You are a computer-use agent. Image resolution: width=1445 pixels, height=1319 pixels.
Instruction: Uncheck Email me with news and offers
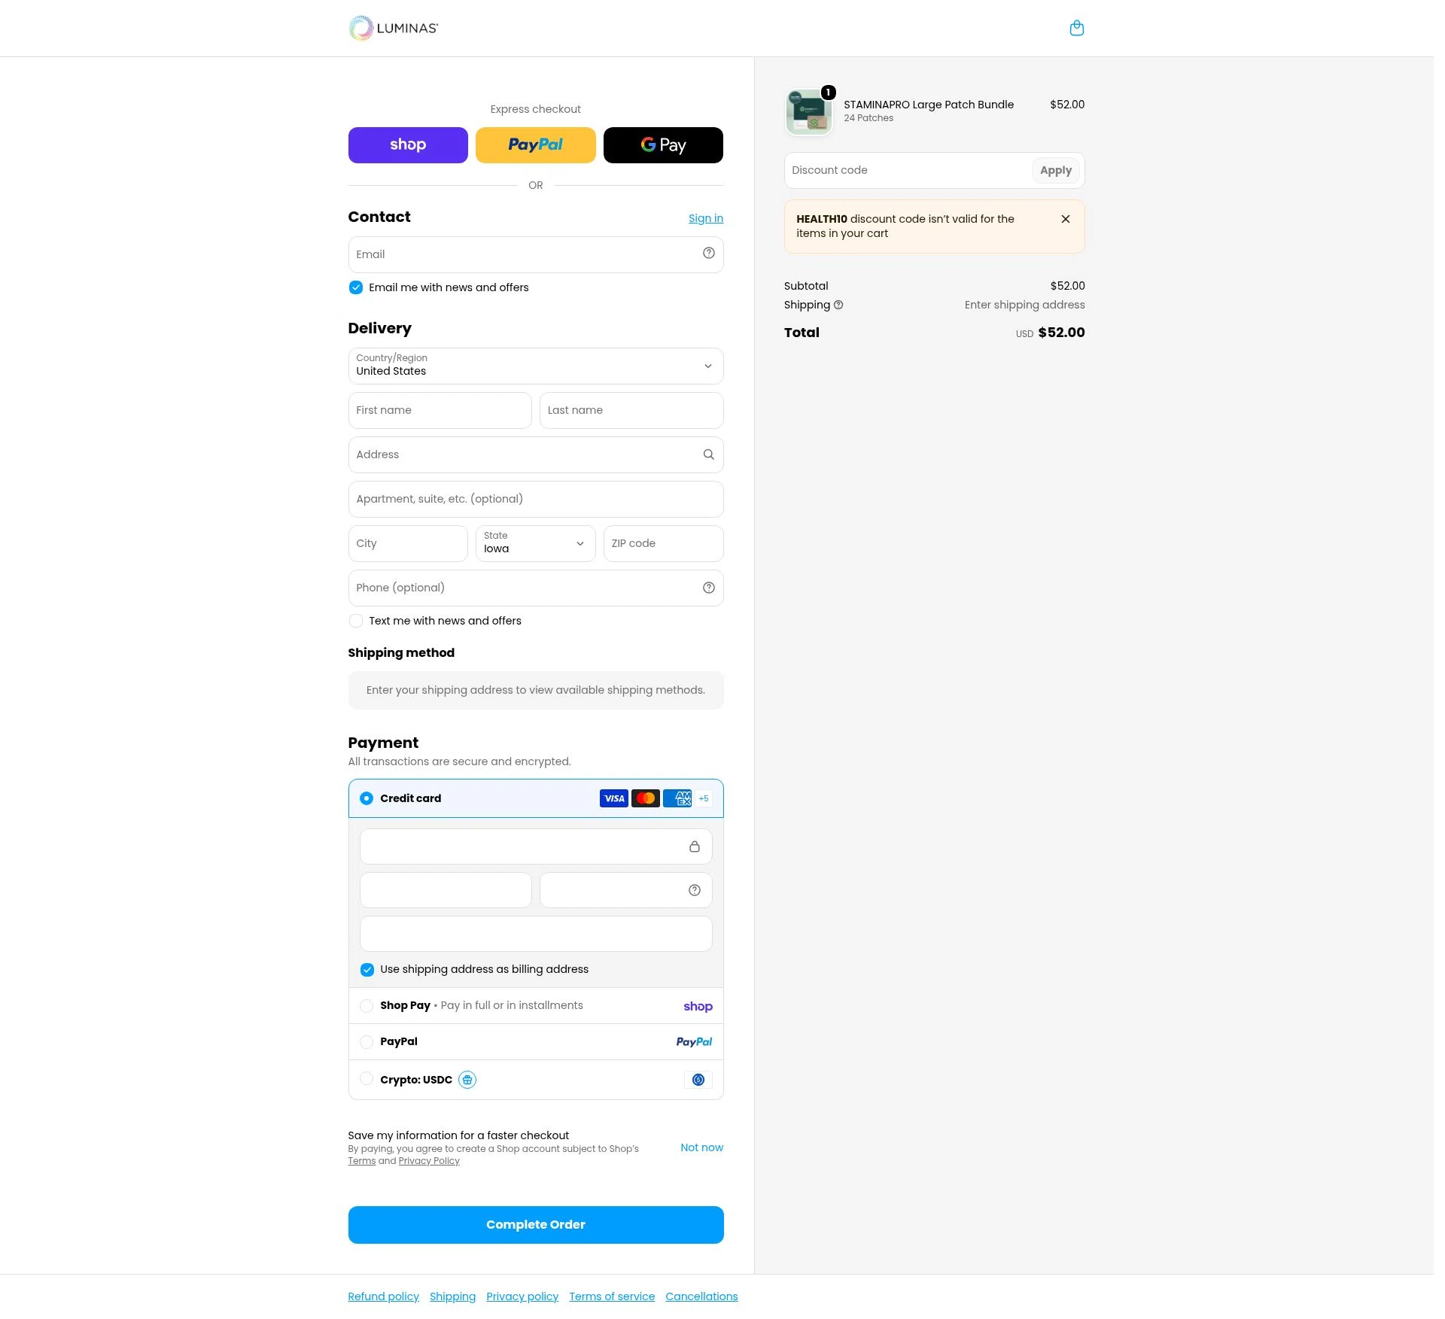(x=356, y=287)
